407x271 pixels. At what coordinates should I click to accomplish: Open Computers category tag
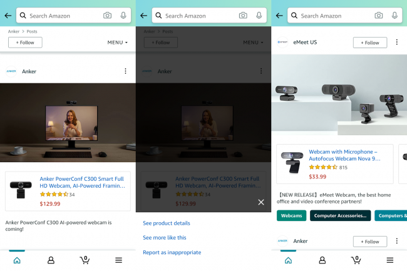391,215
